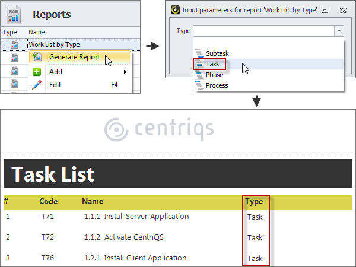Click inside the Type input field

tap(262, 31)
